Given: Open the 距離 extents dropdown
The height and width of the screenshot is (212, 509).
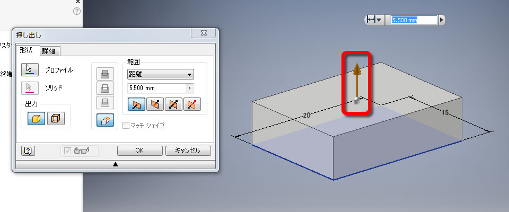Looking at the screenshot, I should (x=161, y=74).
